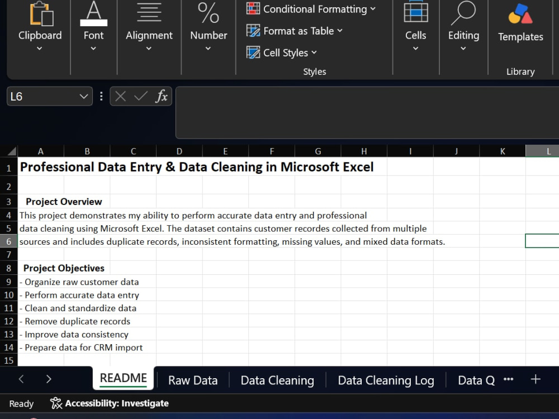Select the Project Objectives heading cell
This screenshot has height=419, width=559.
tap(64, 268)
